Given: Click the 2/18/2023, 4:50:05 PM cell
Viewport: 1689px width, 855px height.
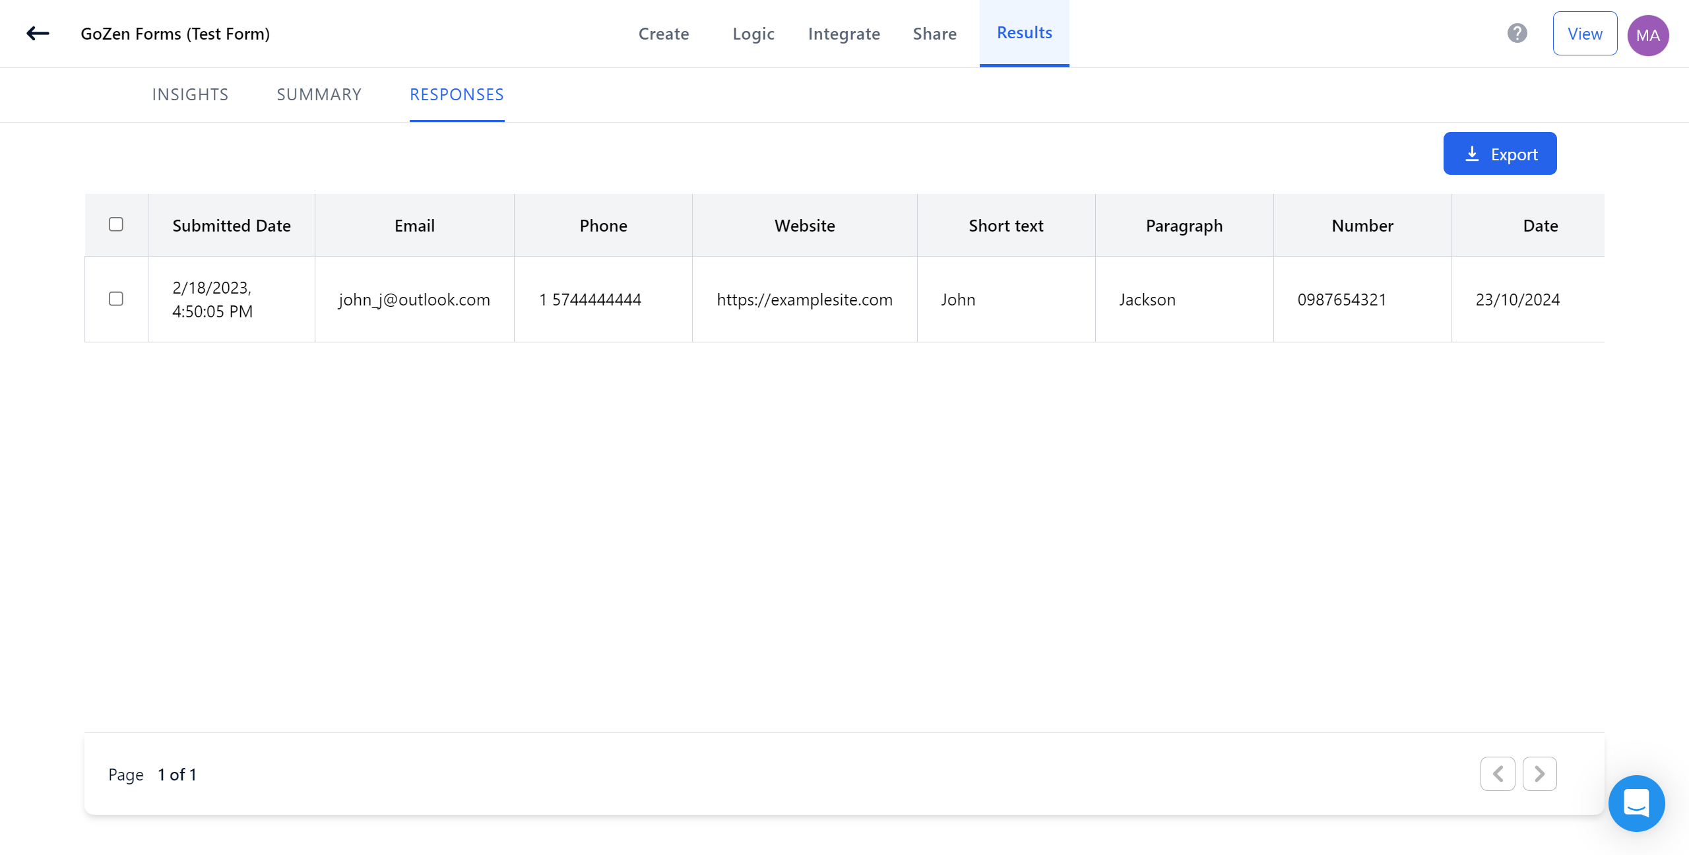Looking at the screenshot, I should [x=232, y=300].
